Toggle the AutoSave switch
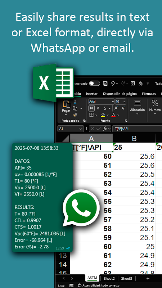Viewport: 162px width, 288px height. tap(95, 84)
